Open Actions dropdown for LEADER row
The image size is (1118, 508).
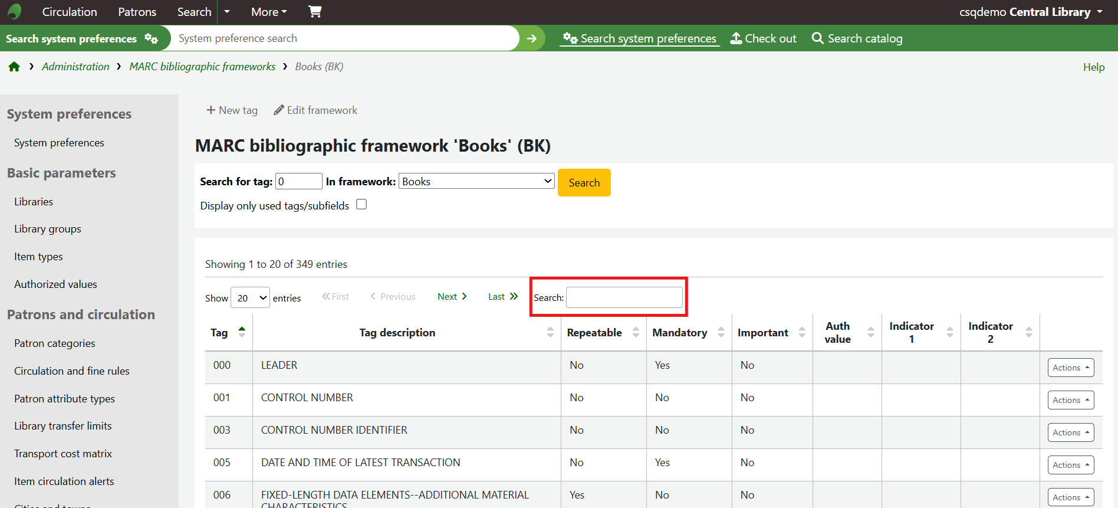[x=1070, y=368]
